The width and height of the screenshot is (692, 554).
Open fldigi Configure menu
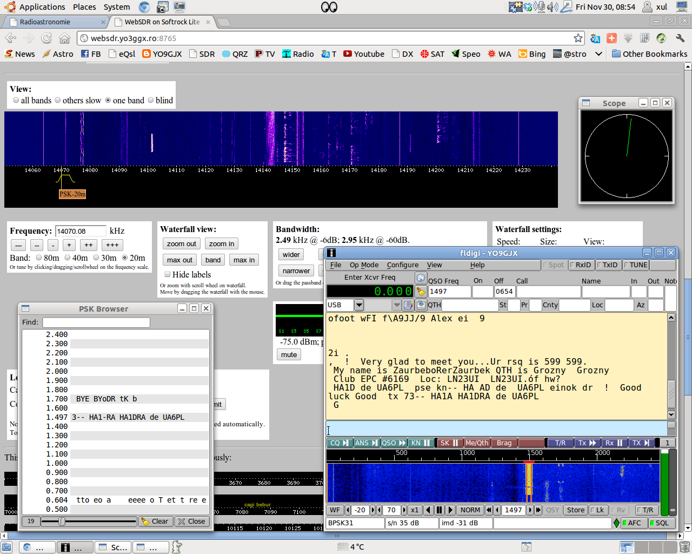click(x=403, y=265)
